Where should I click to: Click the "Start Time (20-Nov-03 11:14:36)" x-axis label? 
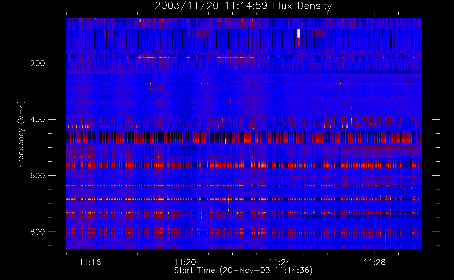pyautogui.click(x=243, y=270)
